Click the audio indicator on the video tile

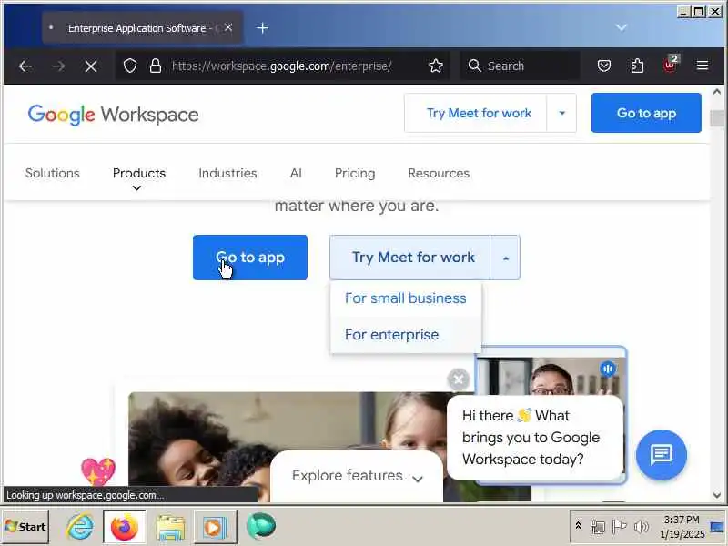tap(608, 369)
